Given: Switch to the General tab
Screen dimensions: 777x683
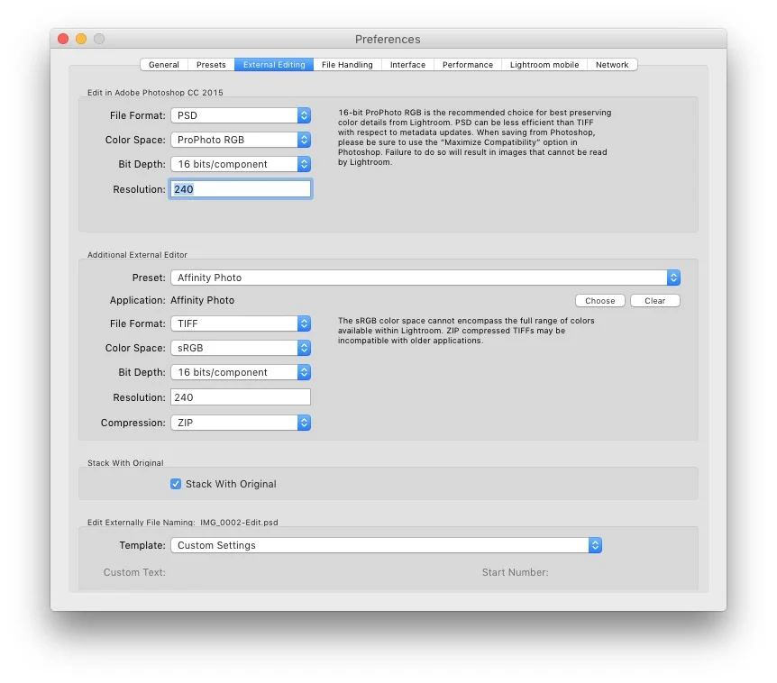Looking at the screenshot, I should coord(163,64).
